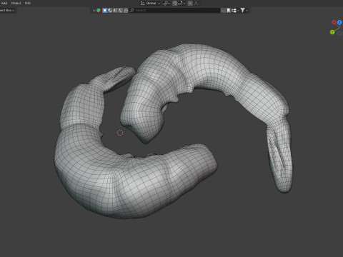The height and width of the screenshot is (257, 343).
Task: Click the funnel filter icon
Action: [x=242, y=10]
